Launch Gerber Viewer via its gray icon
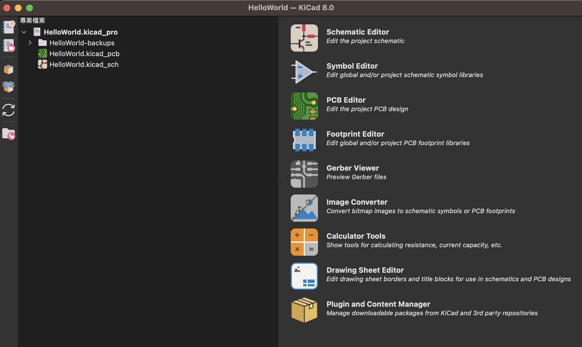The height and width of the screenshot is (347, 582). pos(304,174)
